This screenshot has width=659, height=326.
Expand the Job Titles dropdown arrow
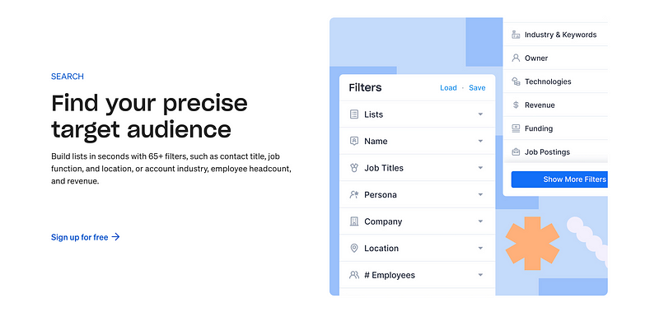pos(480,168)
